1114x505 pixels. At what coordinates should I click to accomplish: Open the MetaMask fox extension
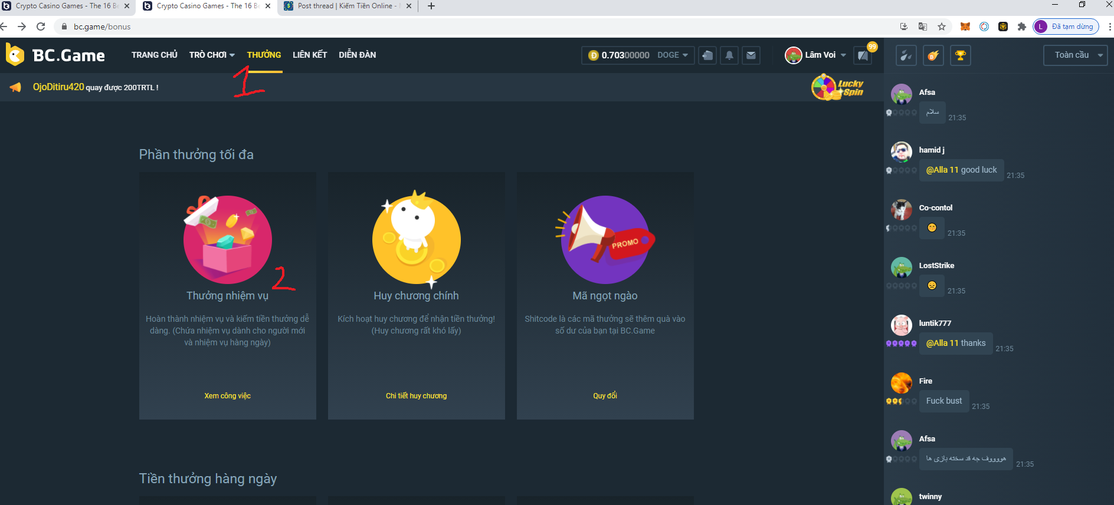click(965, 27)
